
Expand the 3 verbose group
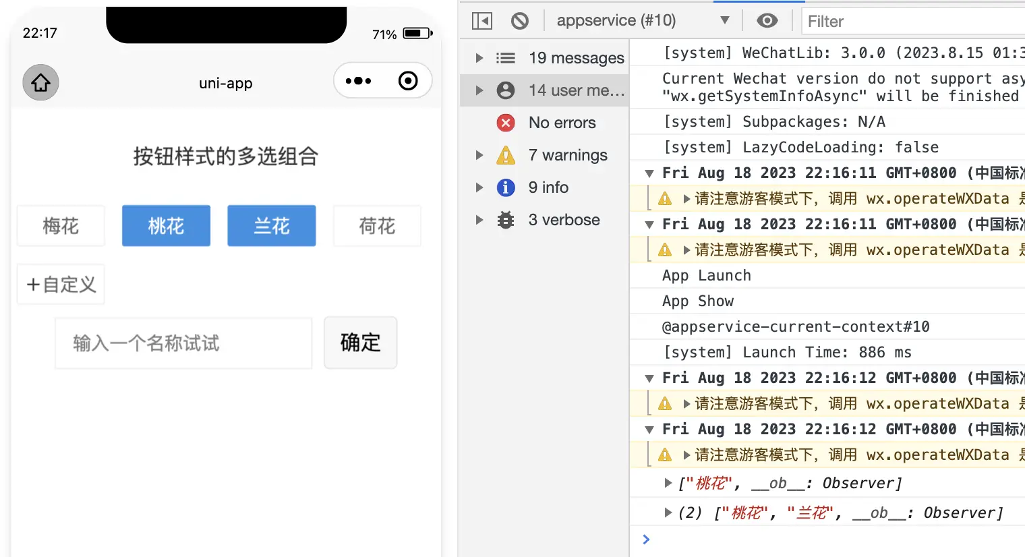coord(479,220)
